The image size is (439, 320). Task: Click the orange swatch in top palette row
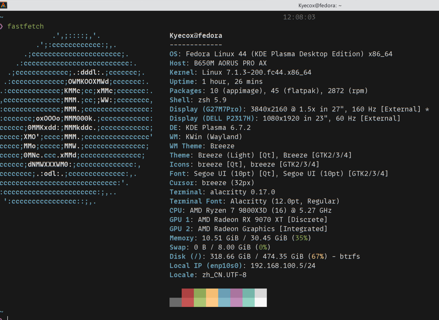click(212, 293)
